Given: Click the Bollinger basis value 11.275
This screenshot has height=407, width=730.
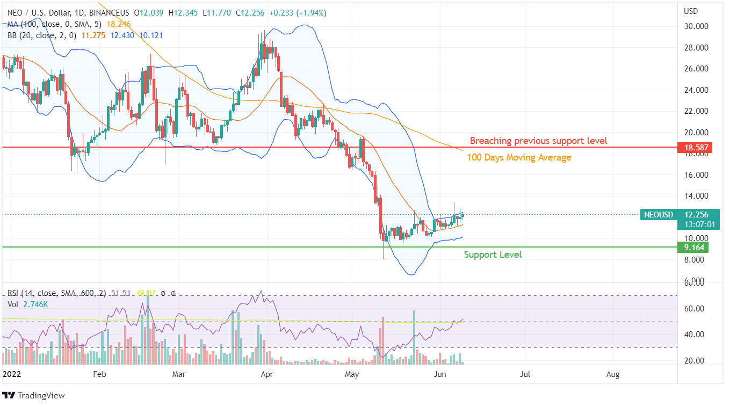Looking at the screenshot, I should 93,35.
